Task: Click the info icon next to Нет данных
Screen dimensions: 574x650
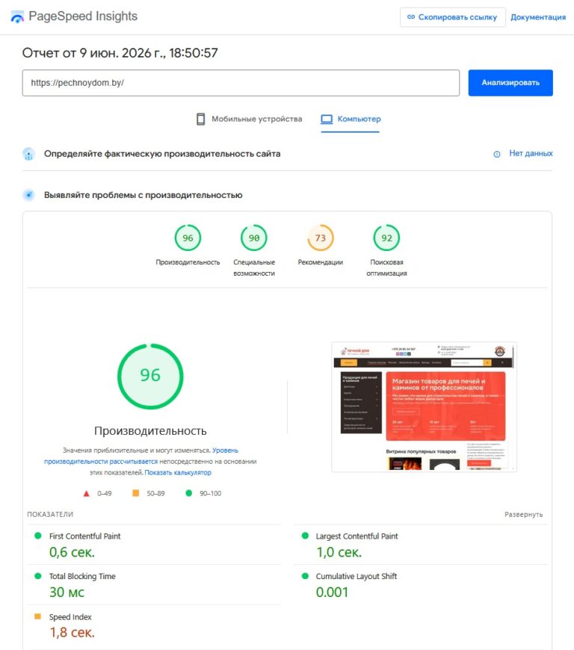Action: pyautogui.click(x=496, y=154)
